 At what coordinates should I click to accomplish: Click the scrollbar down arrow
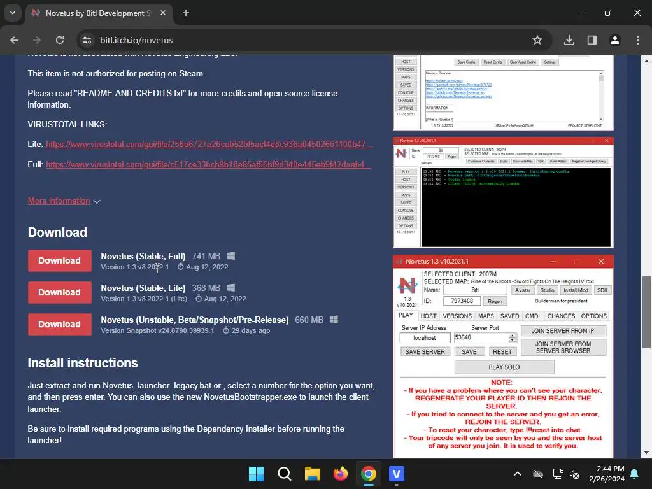click(x=646, y=453)
